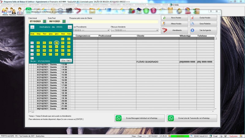
Task: Open the Fornecedores toolbar icon
Action: click(20, 11)
